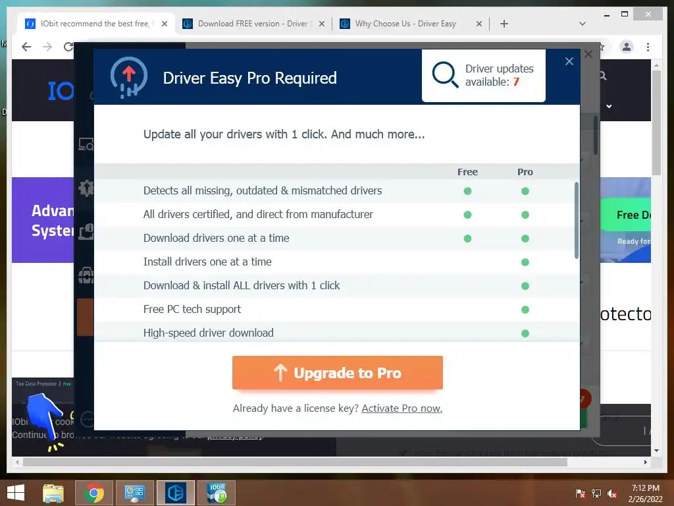Close the IObit browser tab

[164, 24]
